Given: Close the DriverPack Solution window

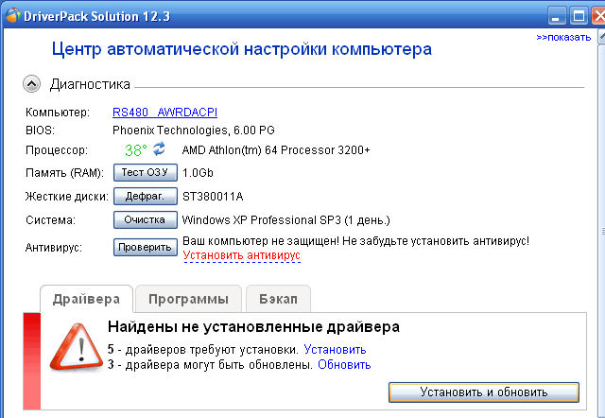Looking at the screenshot, I should tap(598, 17).
